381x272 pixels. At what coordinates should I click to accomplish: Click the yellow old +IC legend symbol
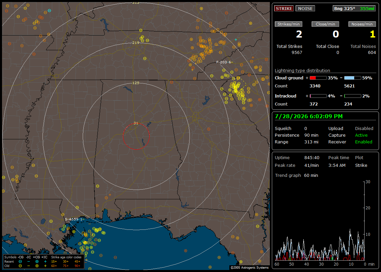pyautogui.click(x=45, y=266)
